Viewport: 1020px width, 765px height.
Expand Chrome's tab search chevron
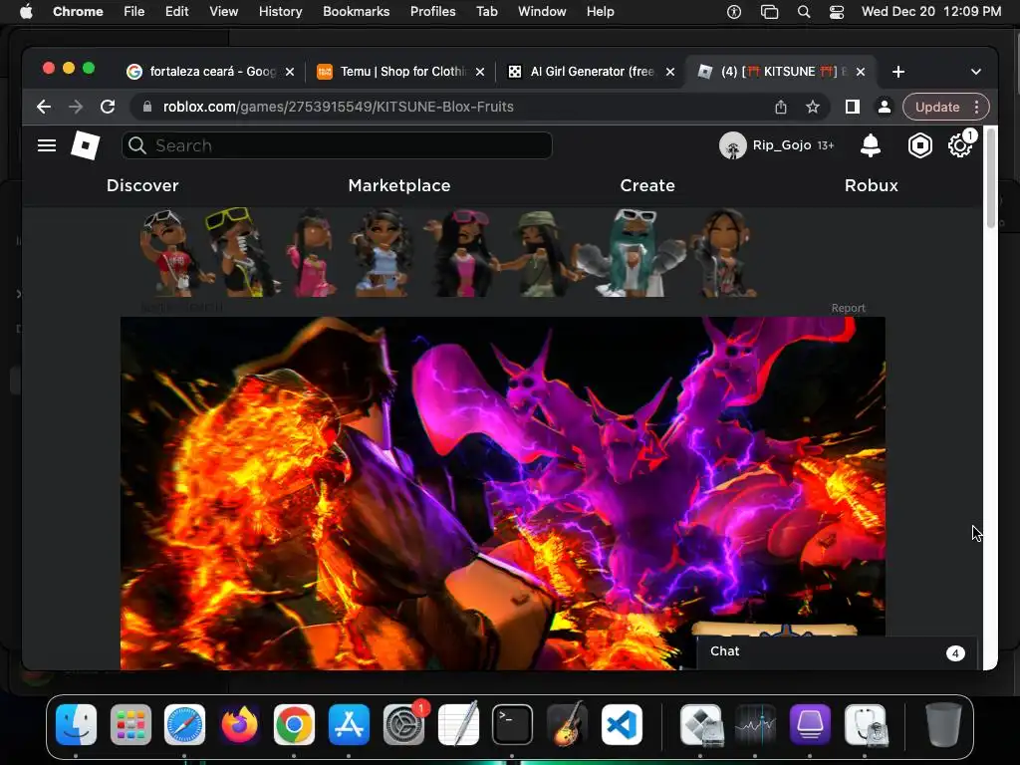pos(976,72)
